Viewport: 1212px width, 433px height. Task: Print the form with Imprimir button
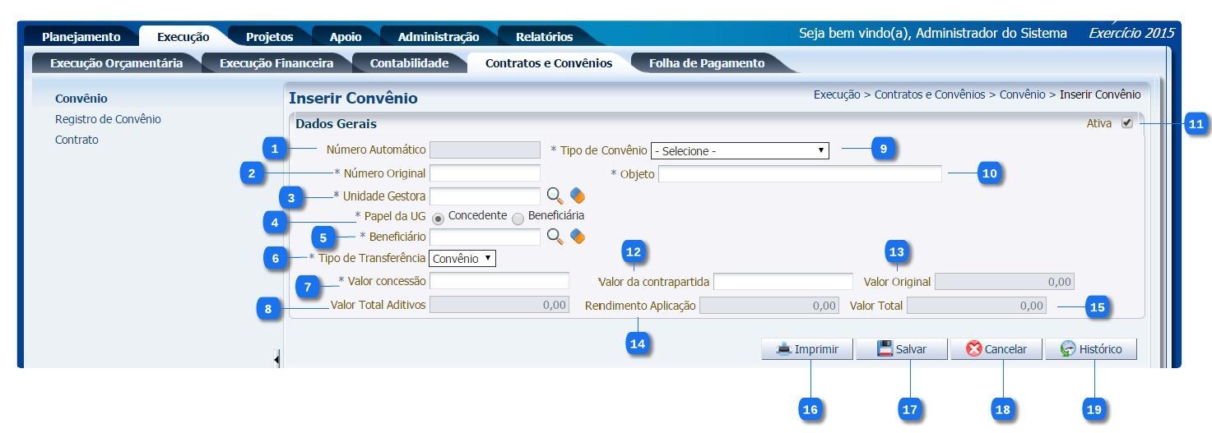[806, 349]
